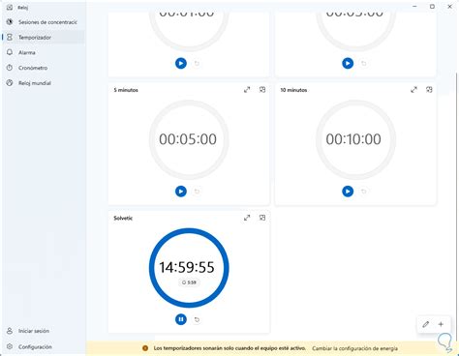The width and height of the screenshot is (459, 356).
Task: Reset the 5 minutos timer
Action: point(197,192)
